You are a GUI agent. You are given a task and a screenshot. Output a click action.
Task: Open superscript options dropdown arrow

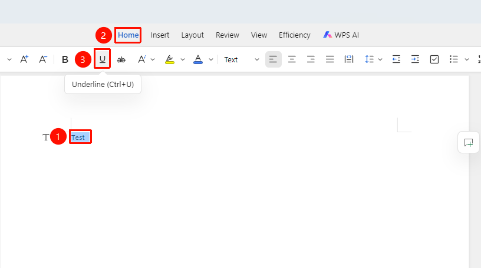(x=153, y=60)
